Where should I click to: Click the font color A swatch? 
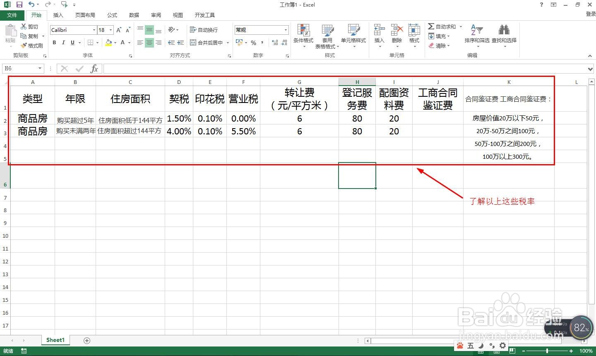pos(123,43)
